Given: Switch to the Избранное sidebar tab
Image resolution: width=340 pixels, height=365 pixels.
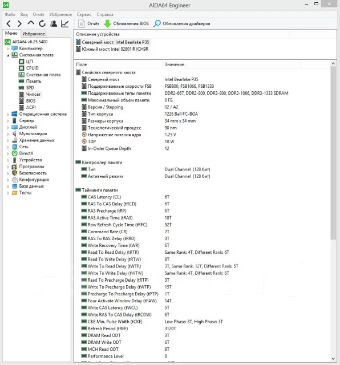Looking at the screenshot, I should point(34,34).
